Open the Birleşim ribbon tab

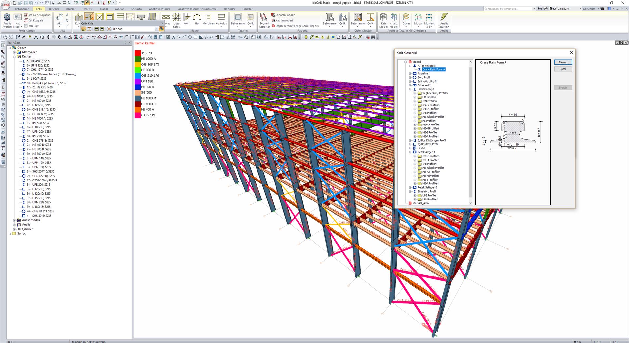[54, 9]
